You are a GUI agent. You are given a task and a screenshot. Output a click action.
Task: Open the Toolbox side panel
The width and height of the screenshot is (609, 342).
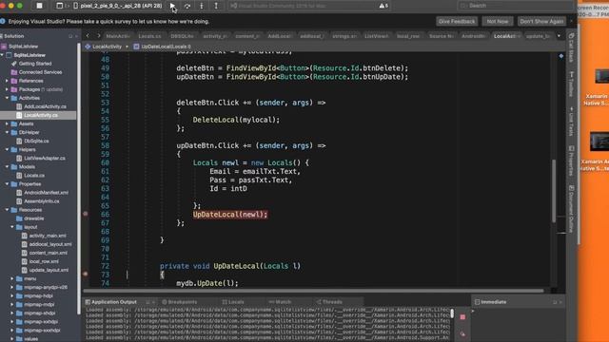click(571, 85)
